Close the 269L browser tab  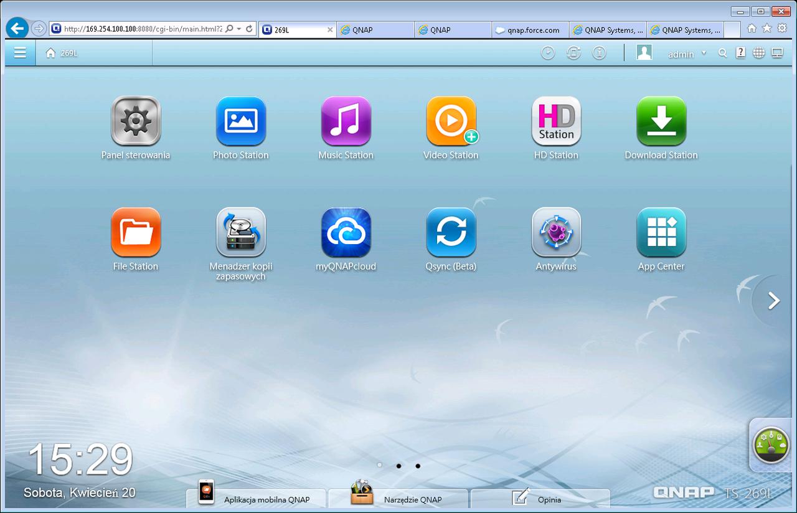click(330, 29)
